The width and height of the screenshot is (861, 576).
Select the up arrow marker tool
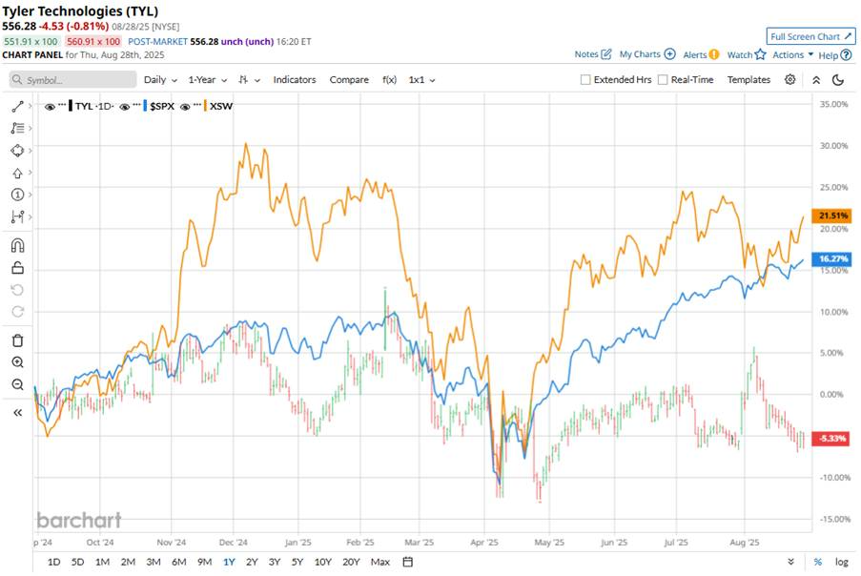coord(17,173)
